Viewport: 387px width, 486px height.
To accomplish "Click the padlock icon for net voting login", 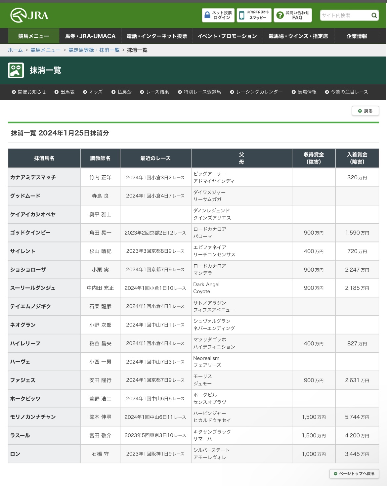I will [x=207, y=15].
